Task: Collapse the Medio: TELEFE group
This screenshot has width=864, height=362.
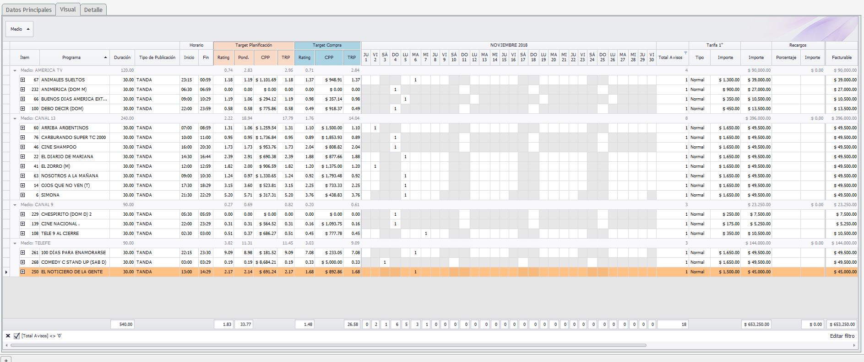Action: pyautogui.click(x=15, y=243)
